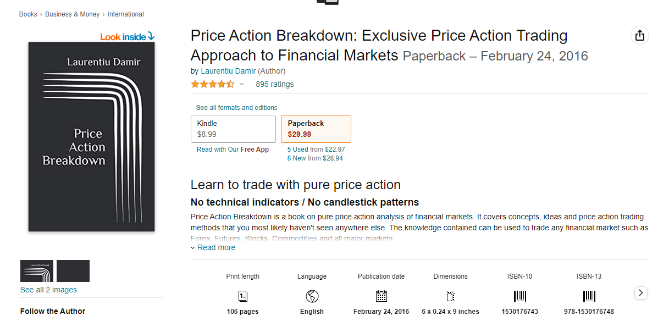Click the Language globe icon

[x=312, y=297]
